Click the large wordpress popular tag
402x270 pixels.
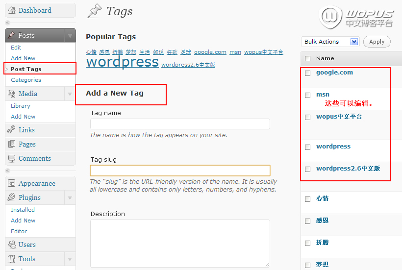point(122,62)
